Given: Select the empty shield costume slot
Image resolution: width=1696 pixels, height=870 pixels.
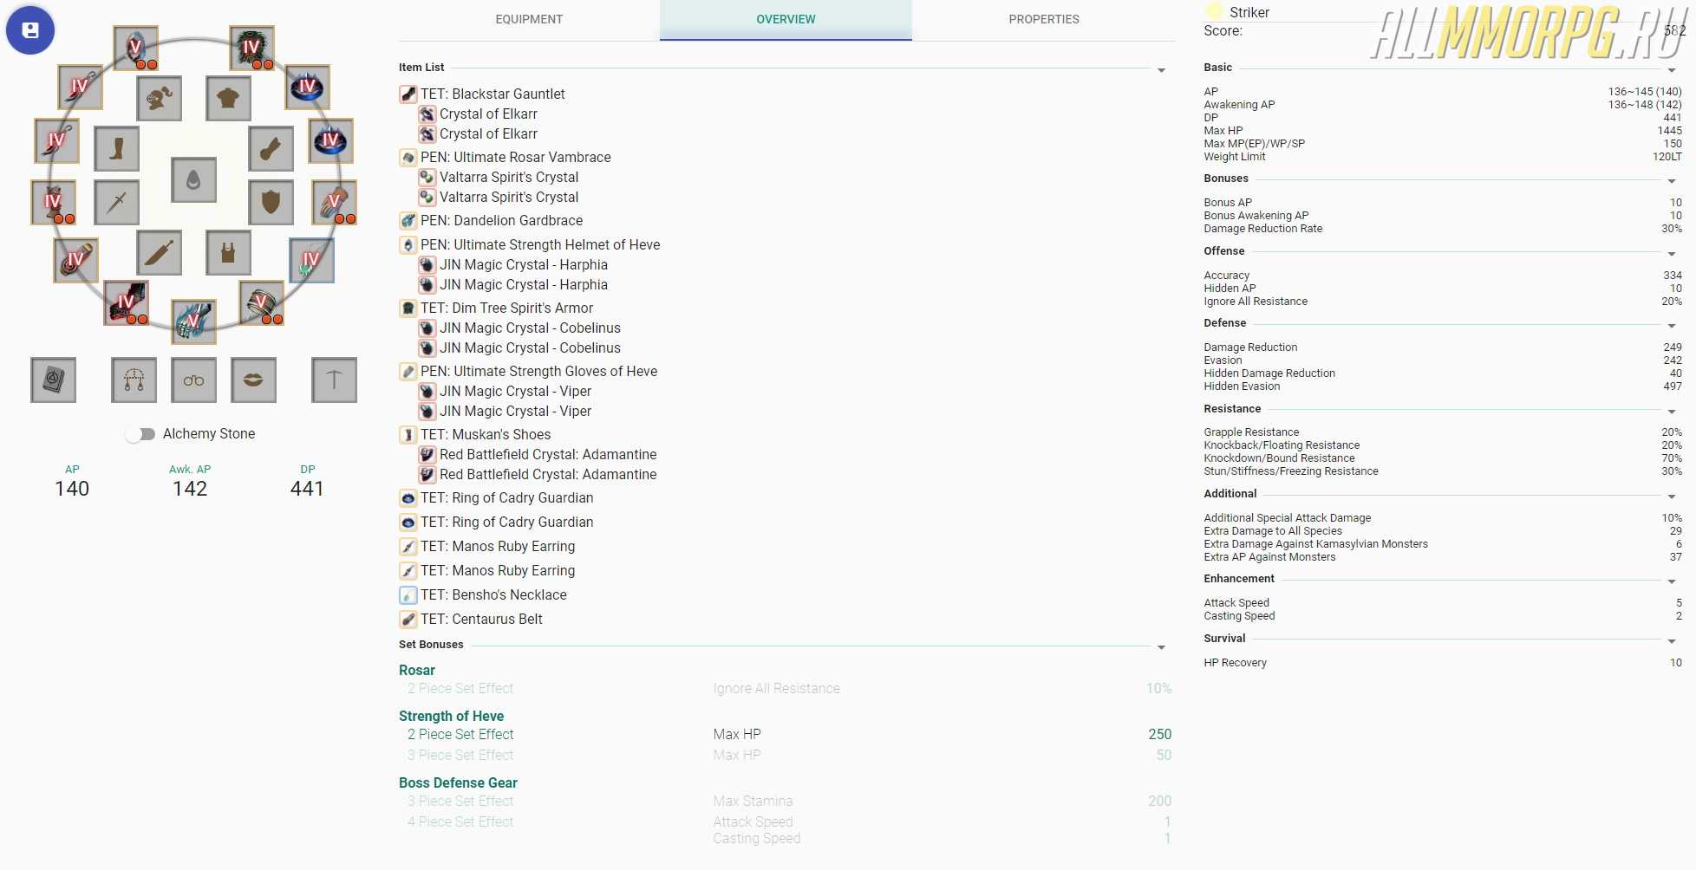Looking at the screenshot, I should point(271,202).
